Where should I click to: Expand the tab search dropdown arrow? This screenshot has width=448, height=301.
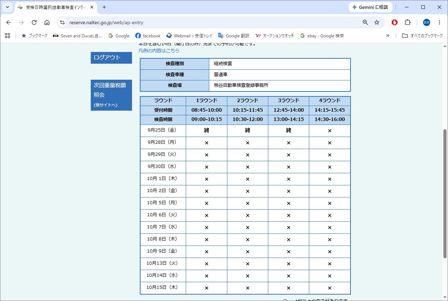tap(7, 7)
